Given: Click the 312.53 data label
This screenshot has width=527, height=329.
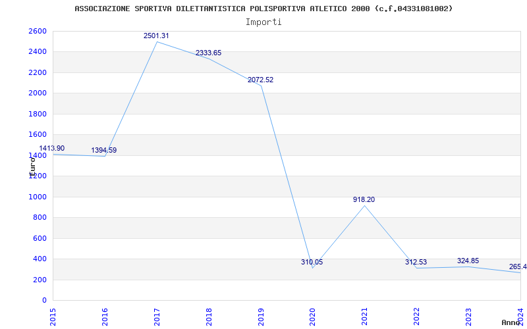Looking at the screenshot, I should (x=416, y=262).
